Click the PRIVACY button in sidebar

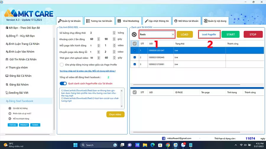tap(24, 125)
